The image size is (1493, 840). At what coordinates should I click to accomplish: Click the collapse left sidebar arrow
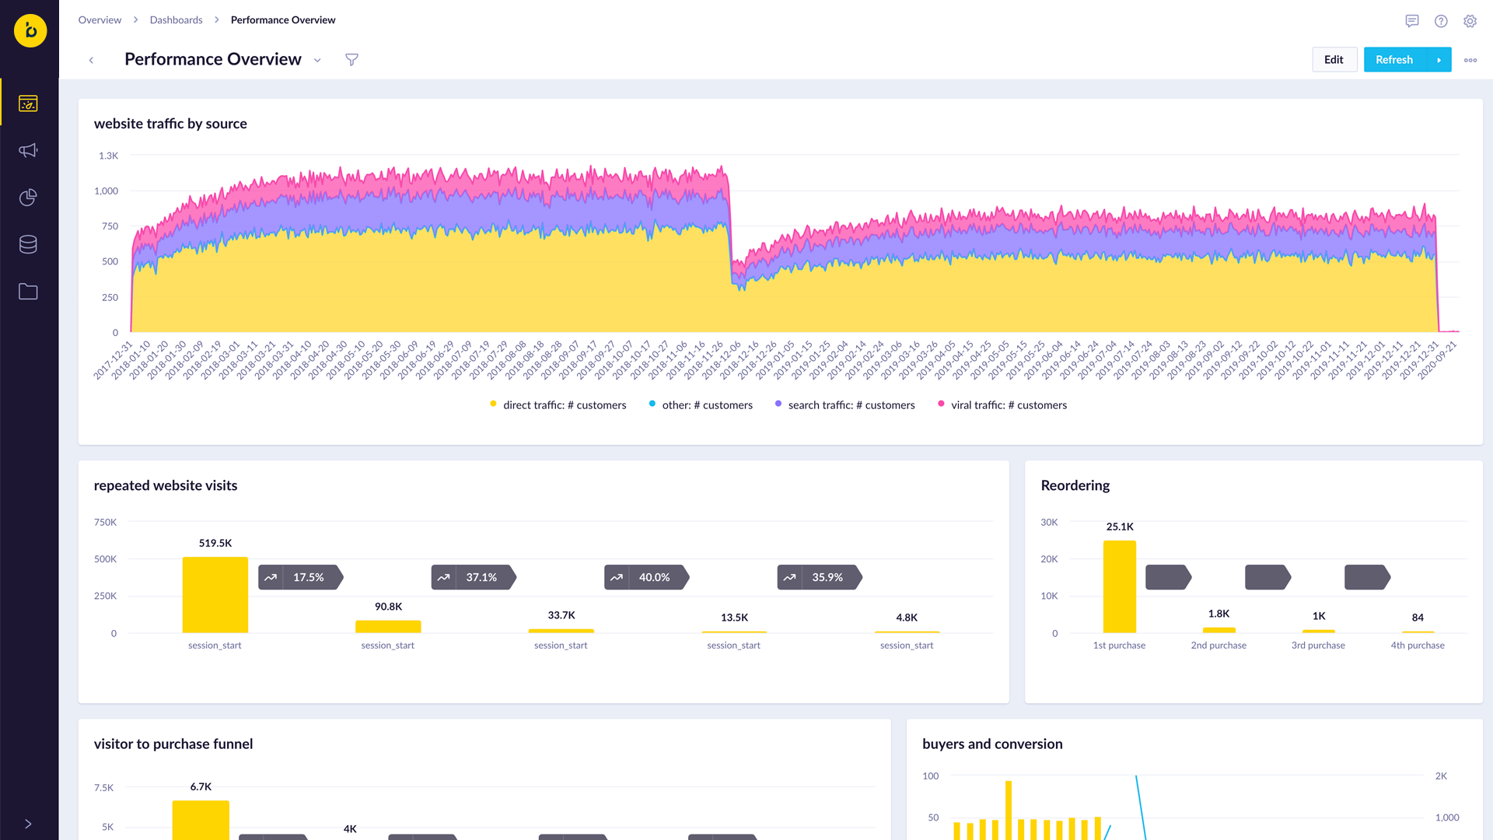(28, 823)
